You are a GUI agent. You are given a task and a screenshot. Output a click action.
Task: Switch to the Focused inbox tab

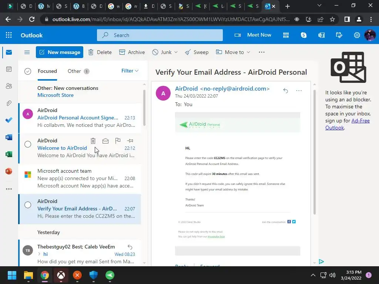tap(47, 71)
